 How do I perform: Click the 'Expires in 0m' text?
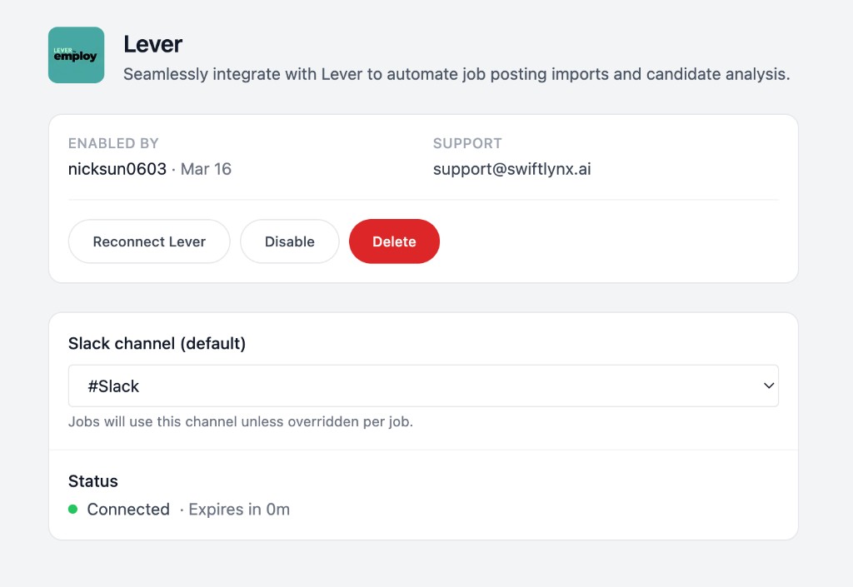[x=238, y=510]
